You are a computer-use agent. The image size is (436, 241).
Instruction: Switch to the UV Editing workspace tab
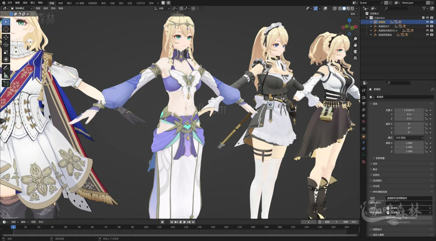tap(80, 3)
